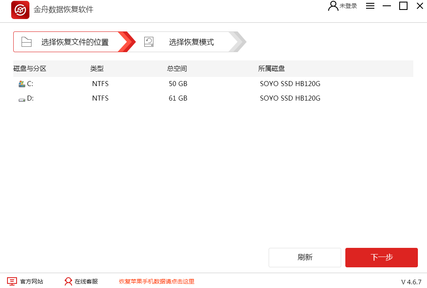The width and height of the screenshot is (427, 288).
Task: Click the recovery mode disk icon
Action: pyautogui.click(x=149, y=42)
